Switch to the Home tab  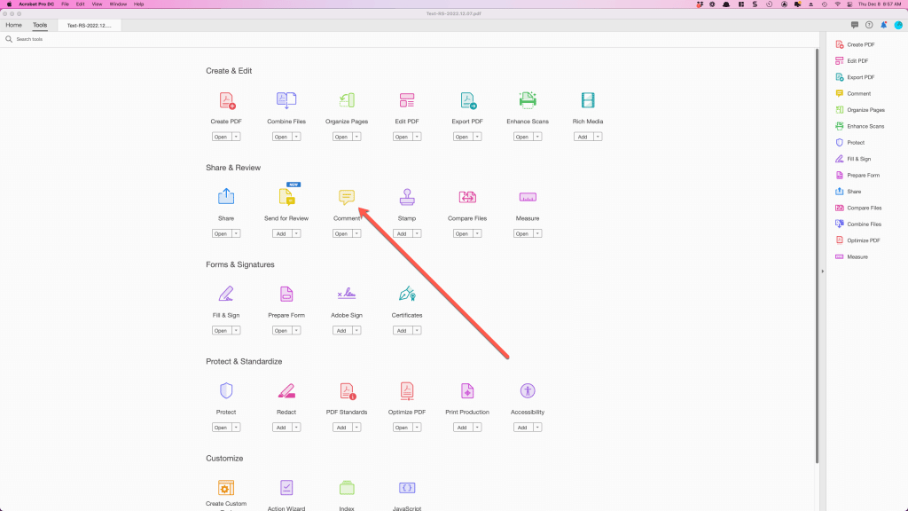point(14,25)
